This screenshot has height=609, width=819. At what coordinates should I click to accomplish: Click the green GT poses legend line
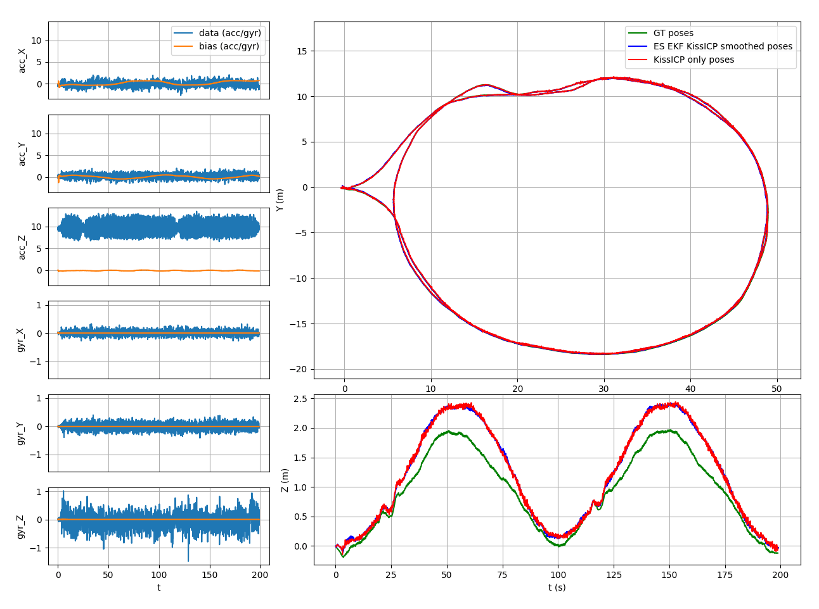point(638,33)
